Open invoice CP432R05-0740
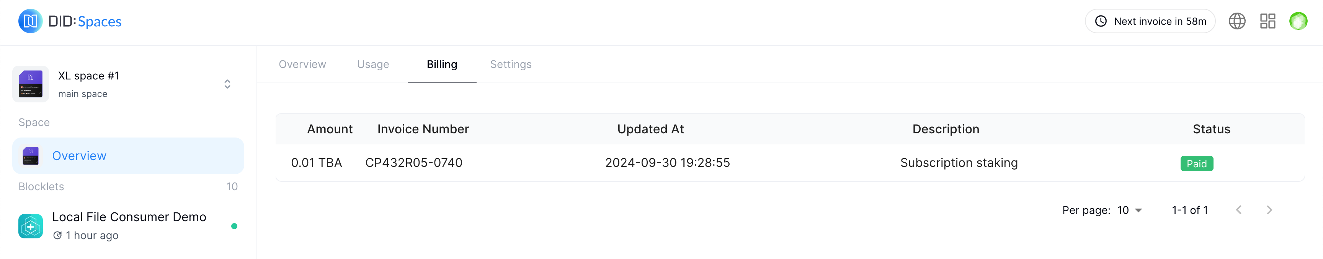 coord(413,163)
